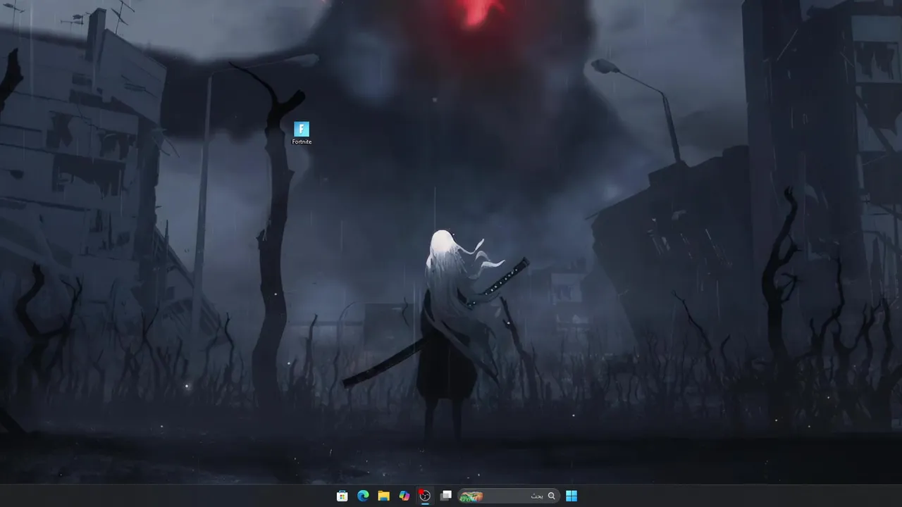Click the taskbar search box
Viewport: 902px width, 507px height.
(508, 496)
